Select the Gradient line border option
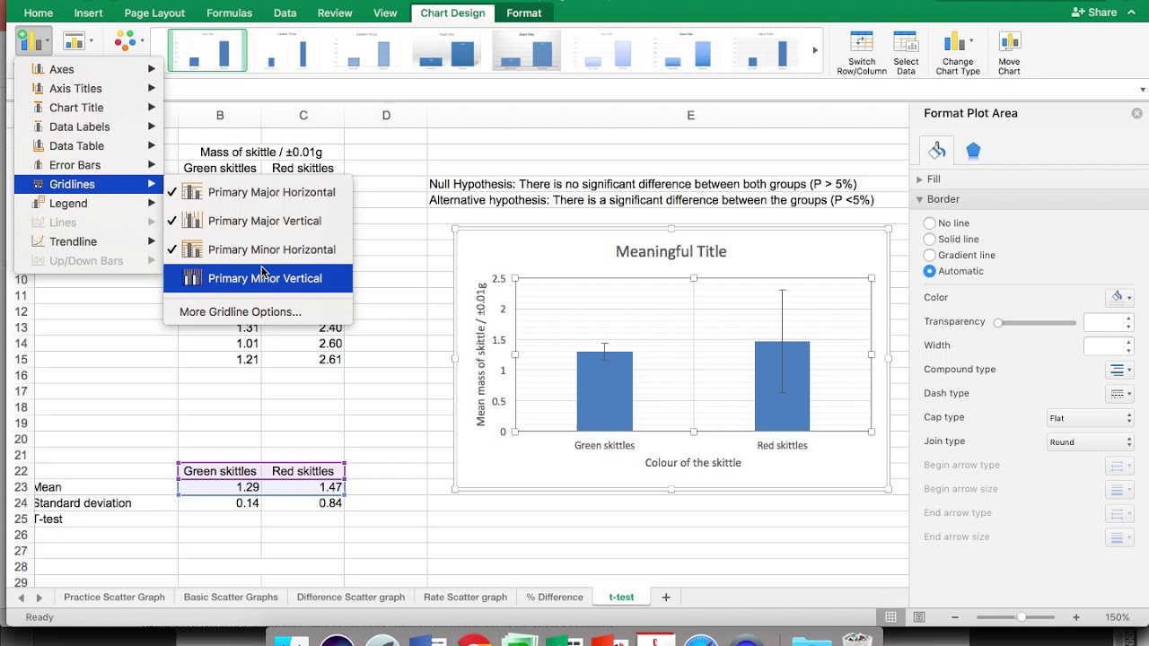Screen dimensions: 1149x646 coord(930,255)
